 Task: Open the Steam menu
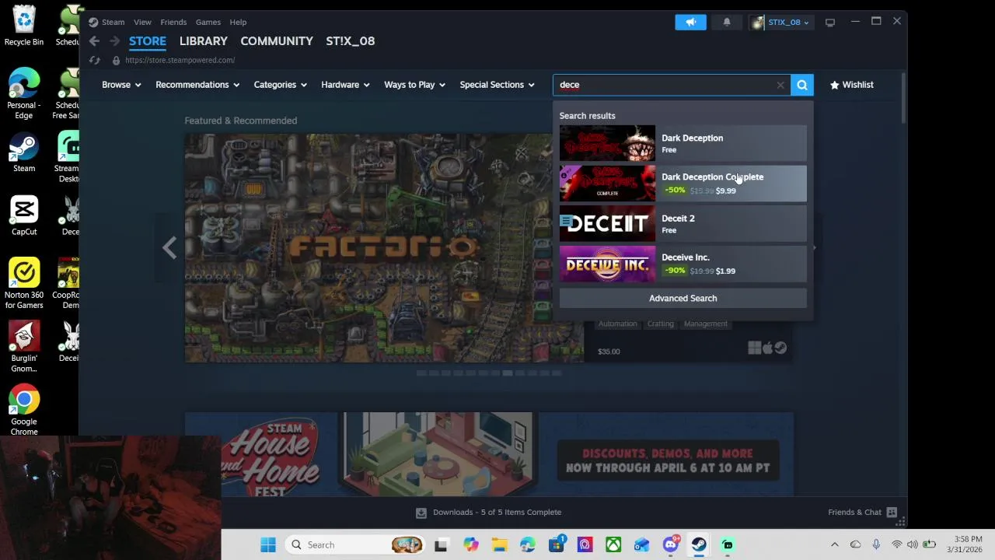click(x=113, y=22)
